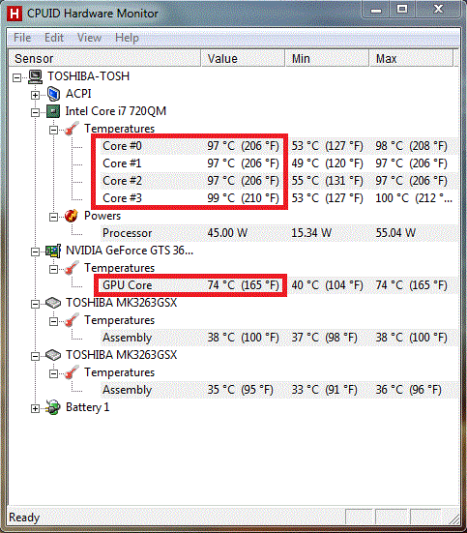Collapse the Powers node
This screenshot has height=533, width=467.
pyautogui.click(x=53, y=218)
